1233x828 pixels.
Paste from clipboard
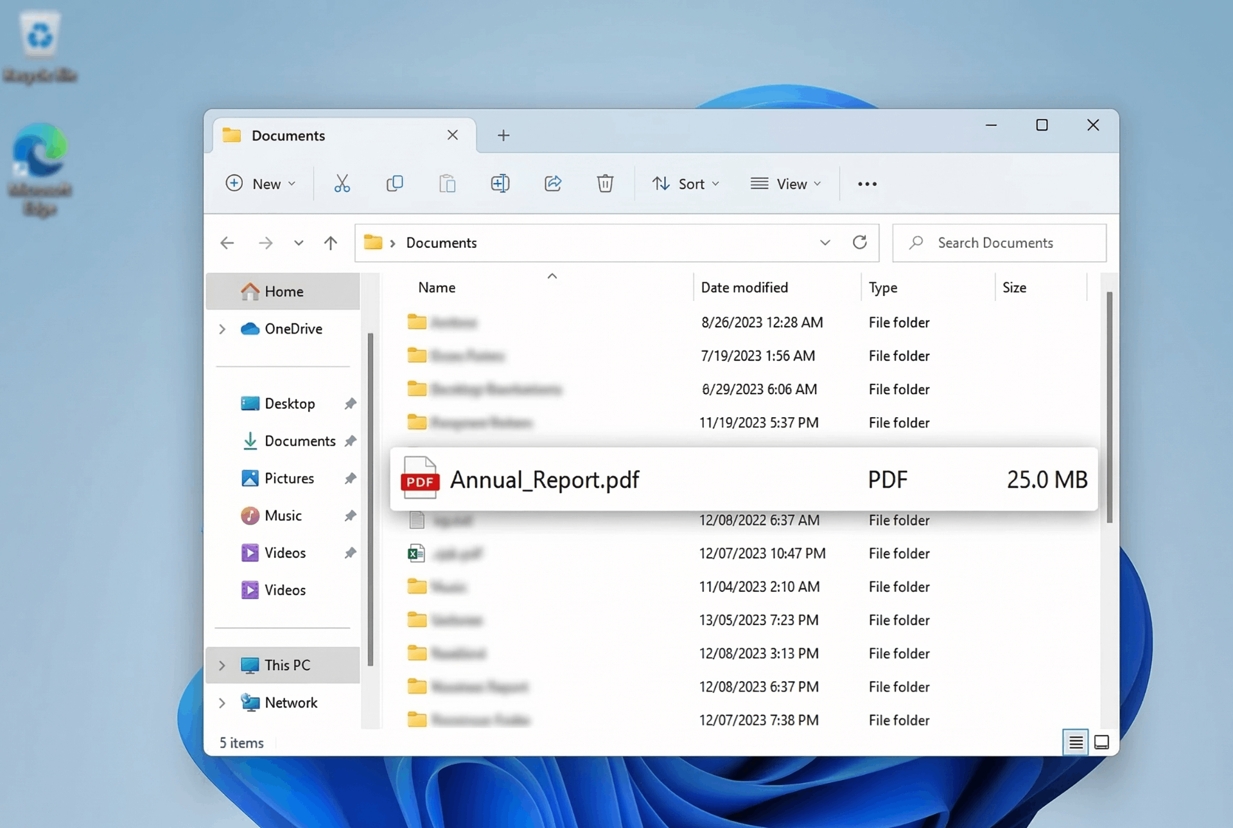click(448, 184)
